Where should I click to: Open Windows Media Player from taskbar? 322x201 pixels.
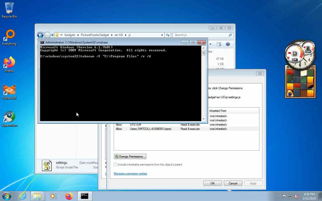[53, 196]
